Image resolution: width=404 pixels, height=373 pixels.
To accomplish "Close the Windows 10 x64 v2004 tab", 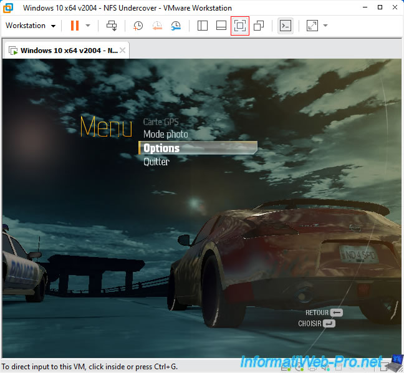I will point(123,51).
